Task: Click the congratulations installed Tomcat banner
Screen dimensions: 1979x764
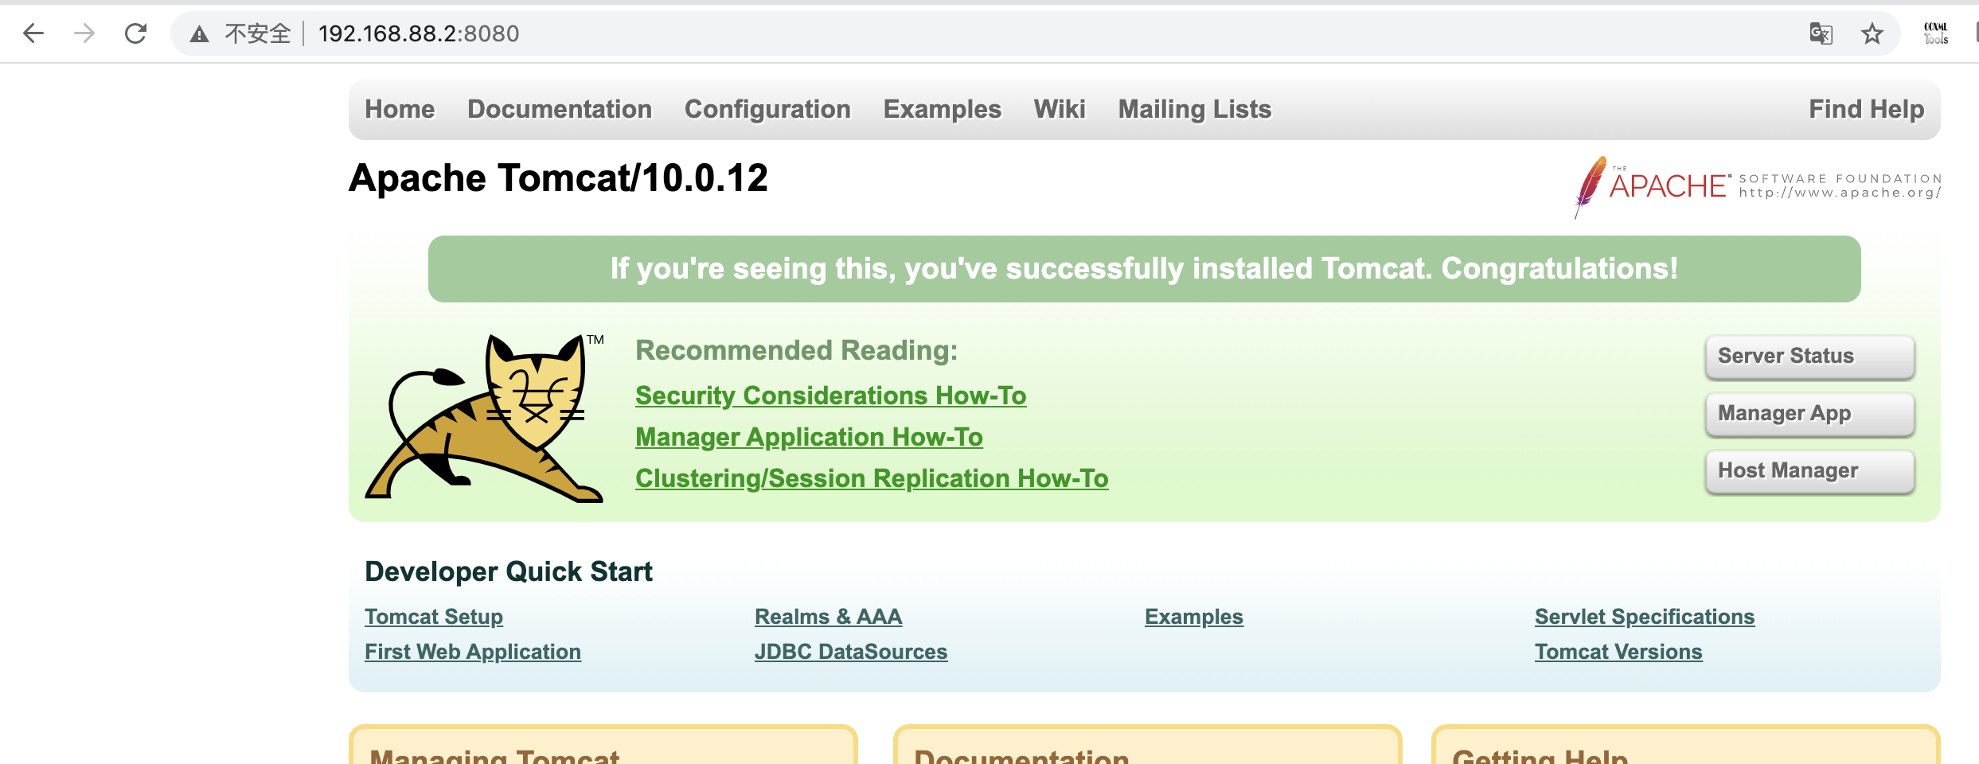Action: pos(1145,269)
